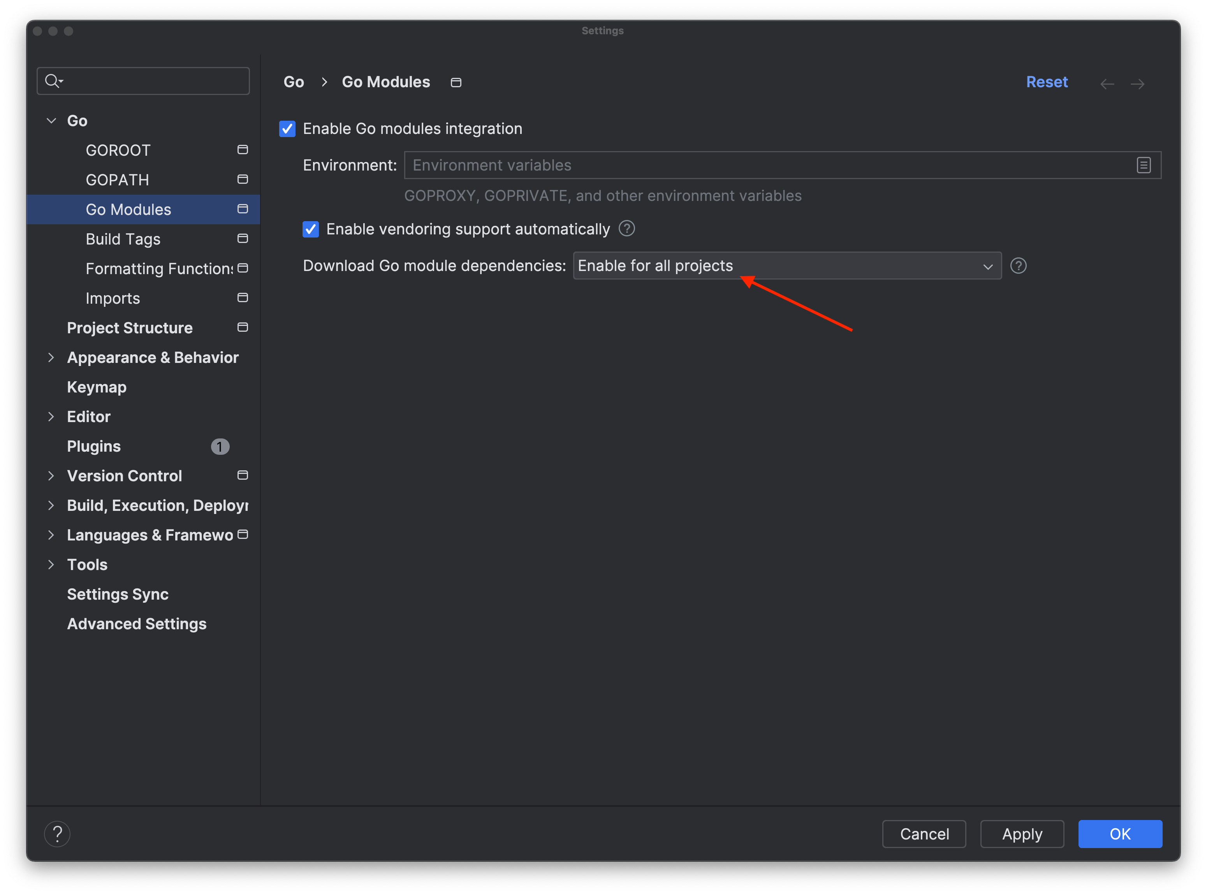Toggle Enable Go modules integration checkbox
Image resolution: width=1207 pixels, height=894 pixels.
coord(289,128)
